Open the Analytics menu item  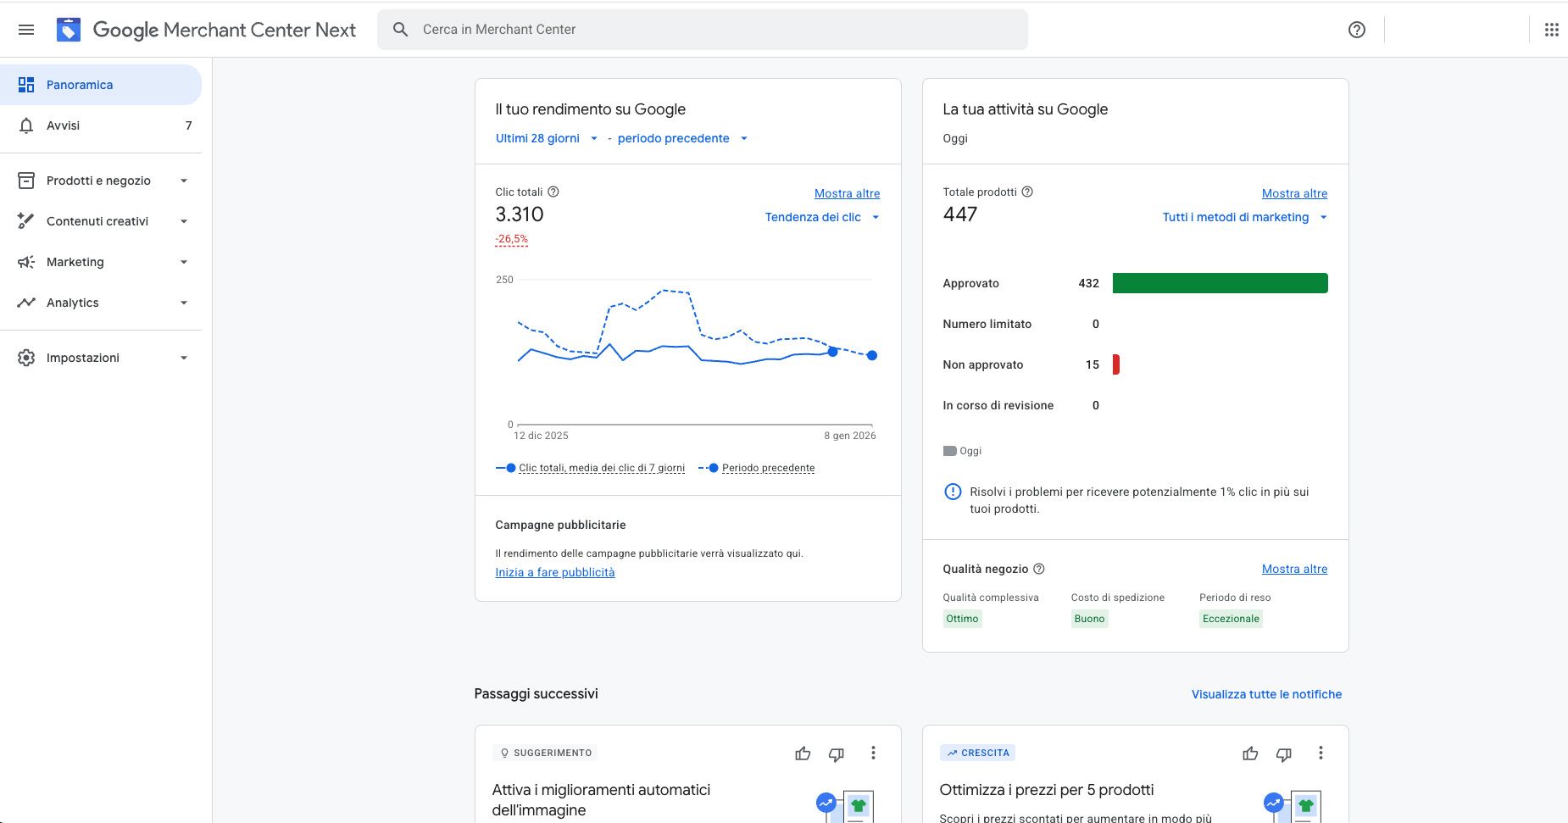[101, 303]
